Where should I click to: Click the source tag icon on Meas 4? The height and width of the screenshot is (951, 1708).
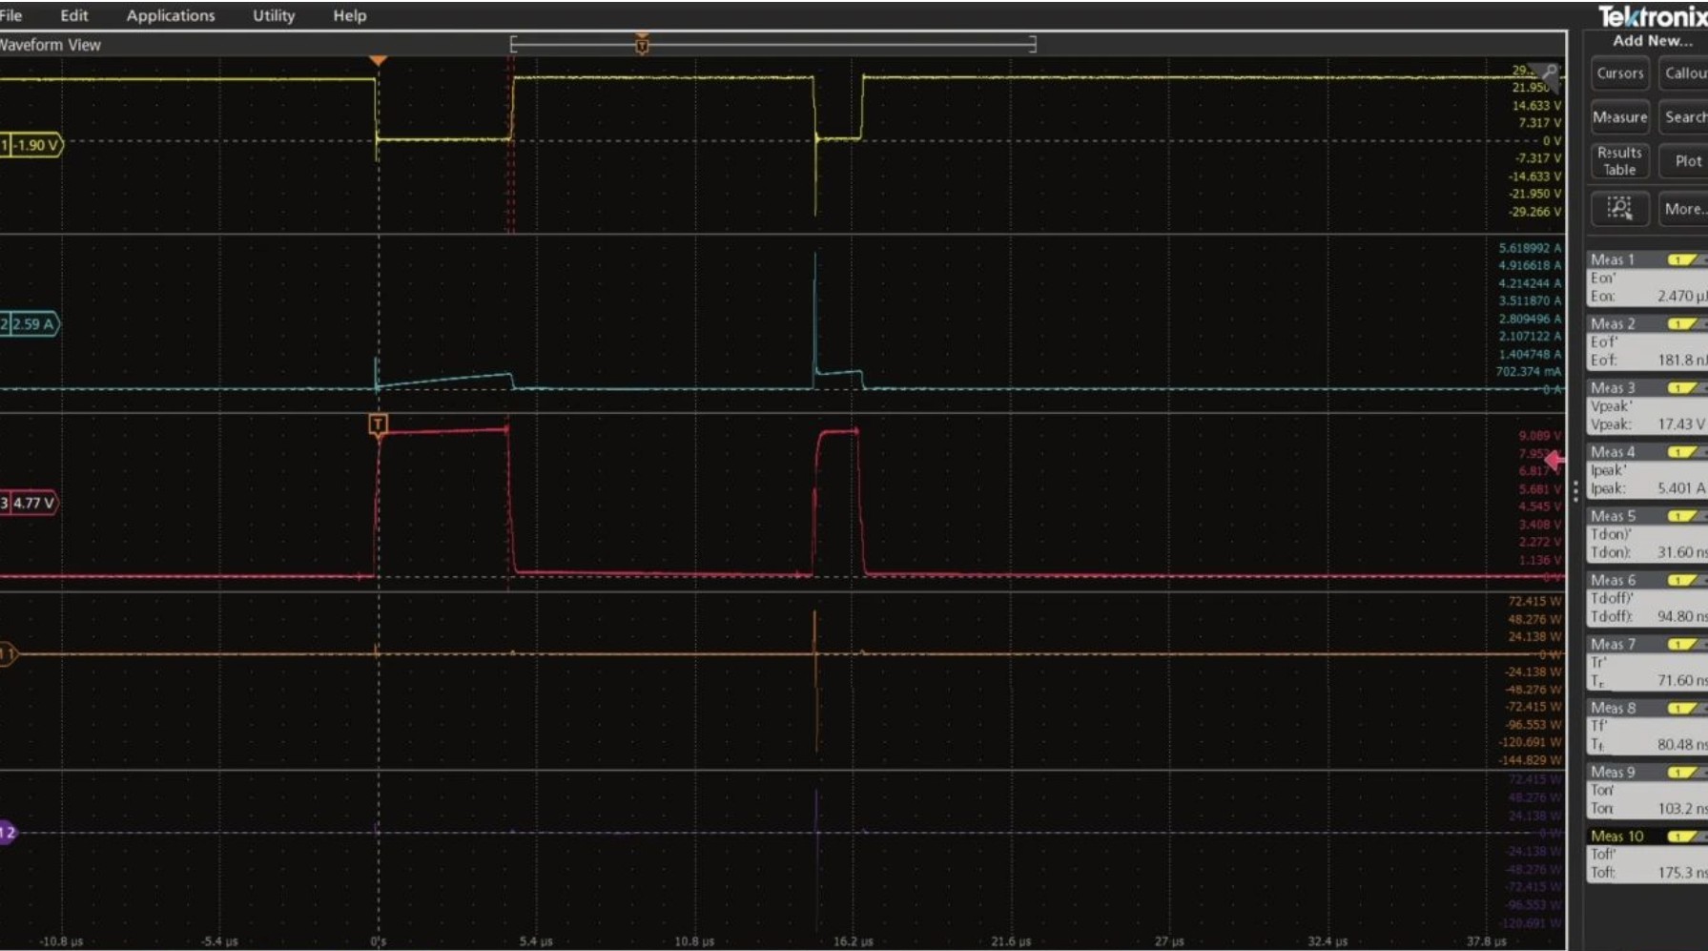tap(1683, 451)
